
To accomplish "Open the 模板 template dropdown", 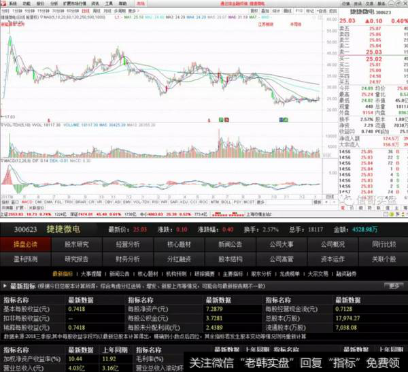I will point(318,202).
